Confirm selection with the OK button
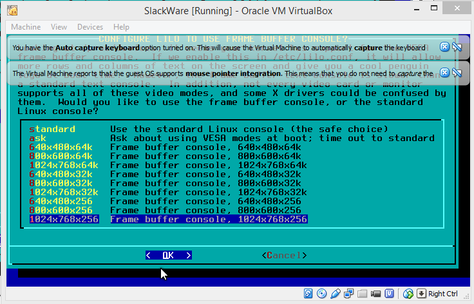474x304 pixels. tap(168, 255)
